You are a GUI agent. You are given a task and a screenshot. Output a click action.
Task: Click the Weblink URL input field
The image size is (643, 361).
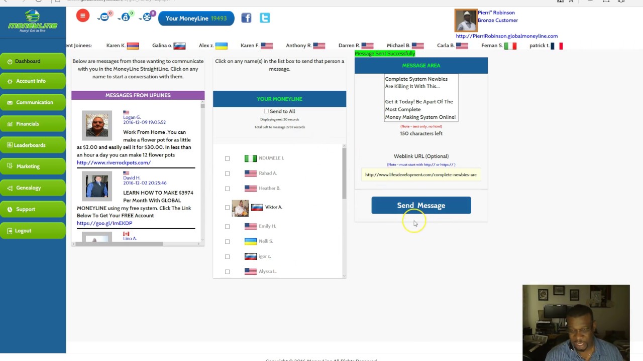click(421, 174)
